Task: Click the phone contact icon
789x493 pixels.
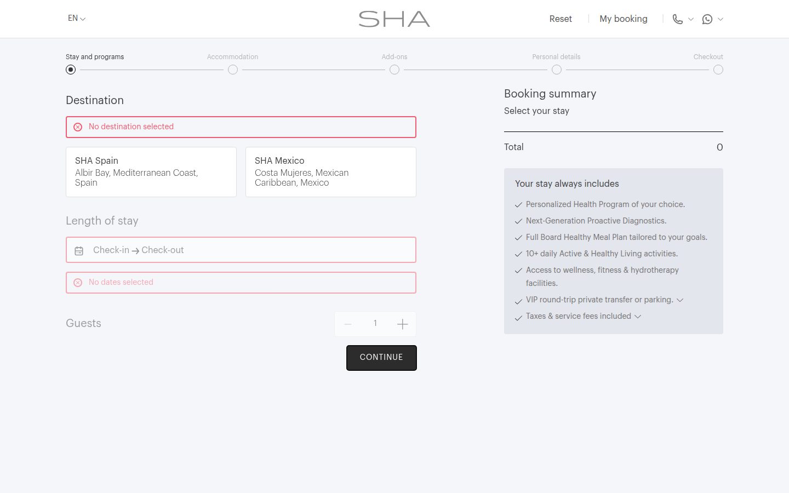Action: pos(678,19)
